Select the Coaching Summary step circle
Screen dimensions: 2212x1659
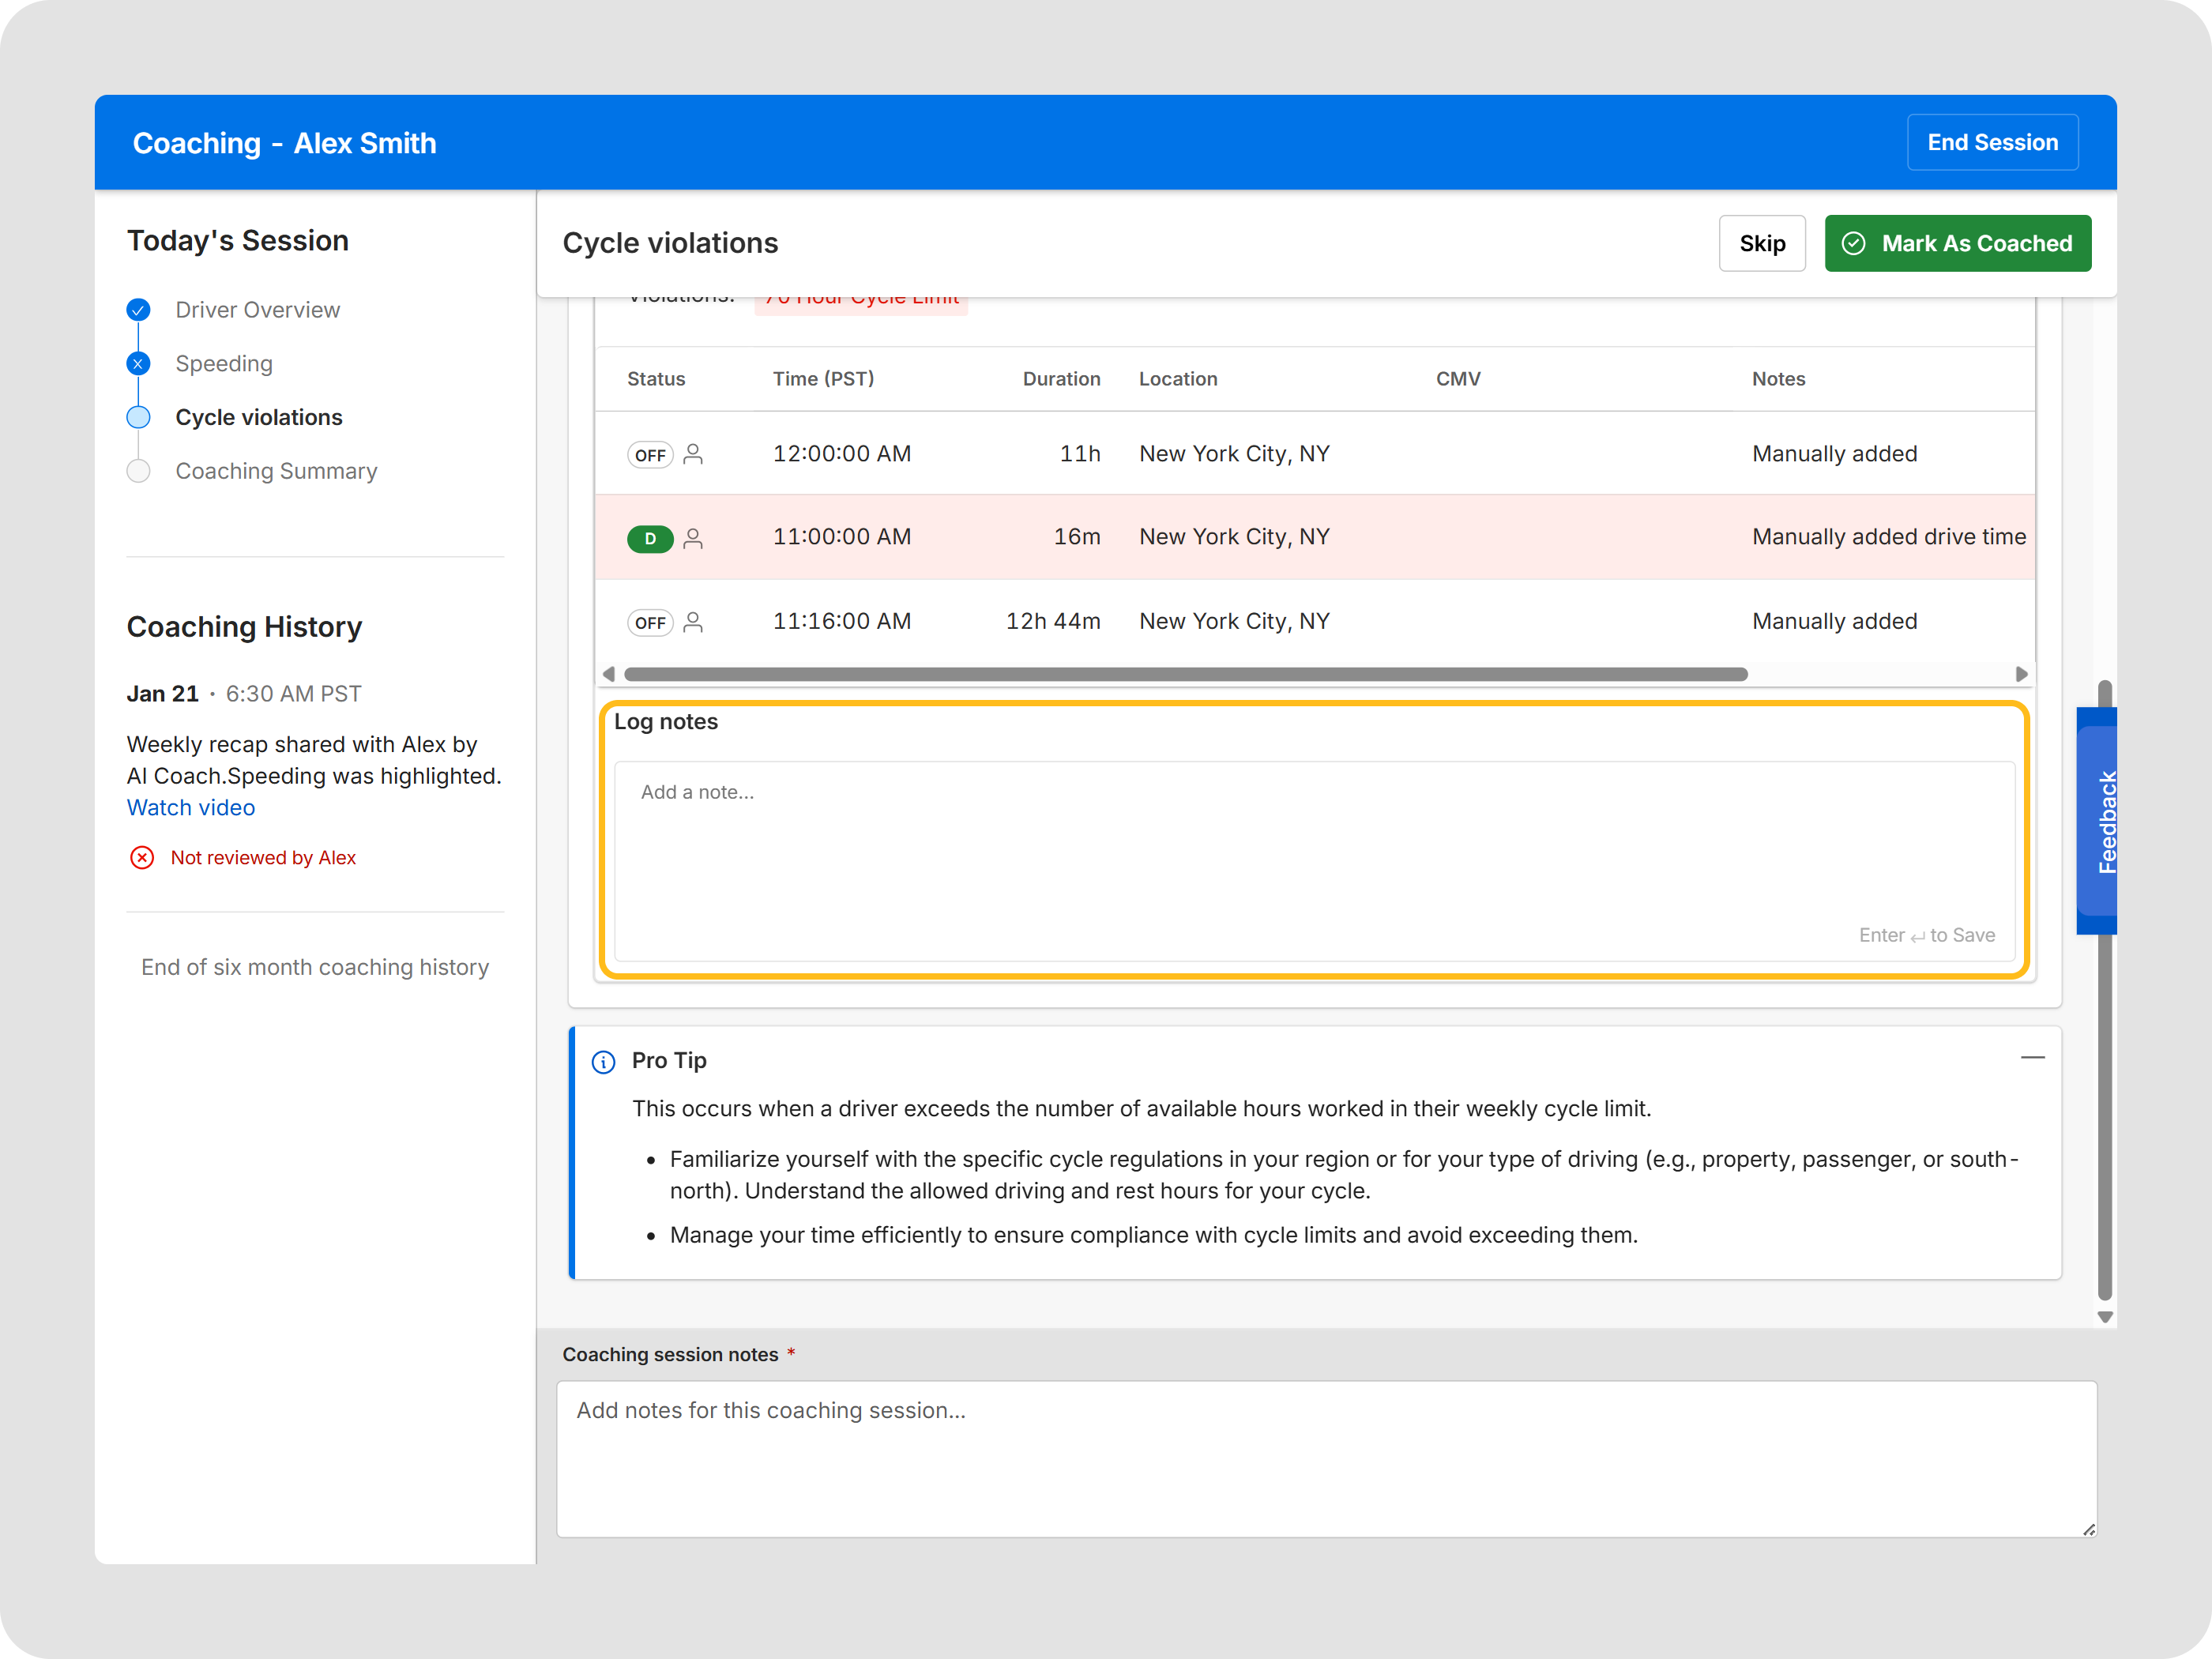pyautogui.click(x=139, y=471)
